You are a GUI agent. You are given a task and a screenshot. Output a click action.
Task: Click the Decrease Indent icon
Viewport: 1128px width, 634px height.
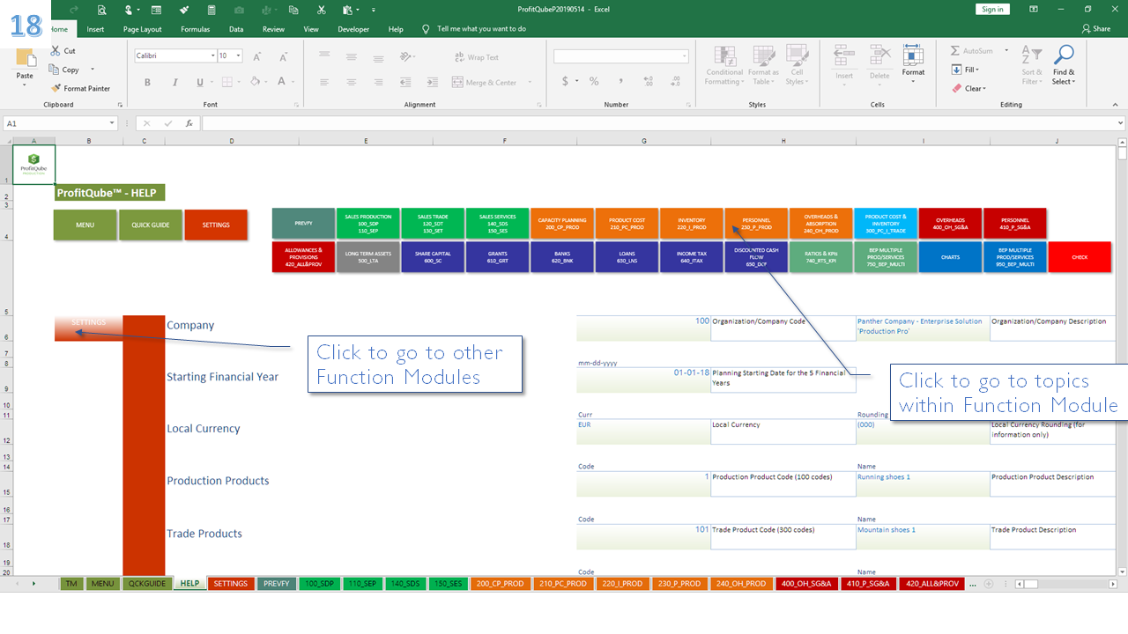click(406, 83)
